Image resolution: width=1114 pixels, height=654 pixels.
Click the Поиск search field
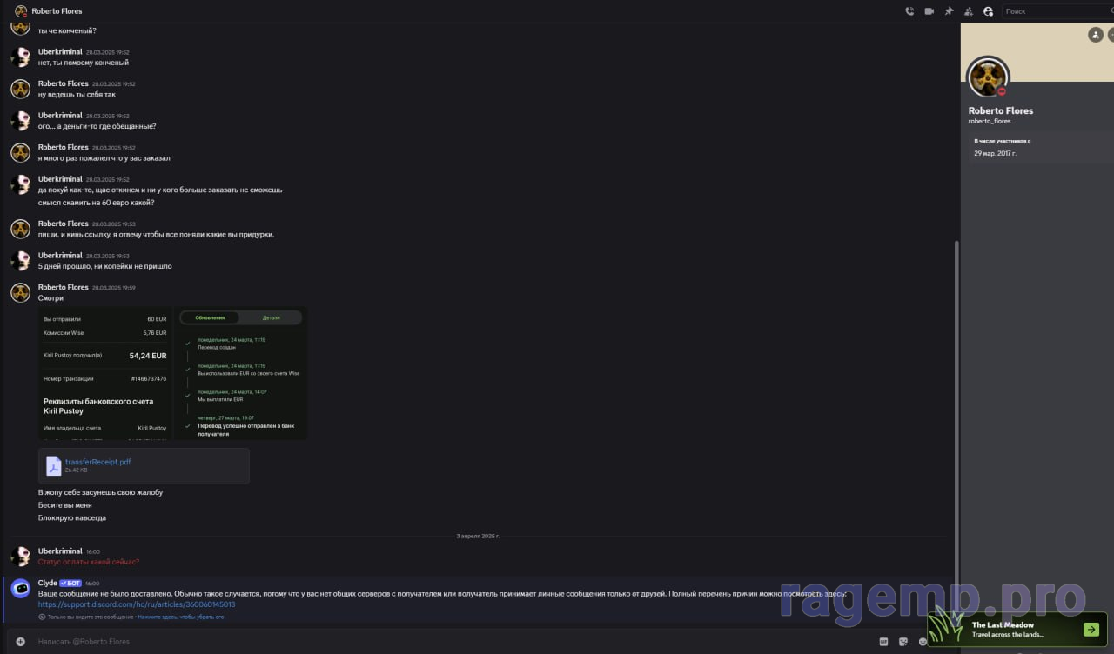coord(1055,11)
